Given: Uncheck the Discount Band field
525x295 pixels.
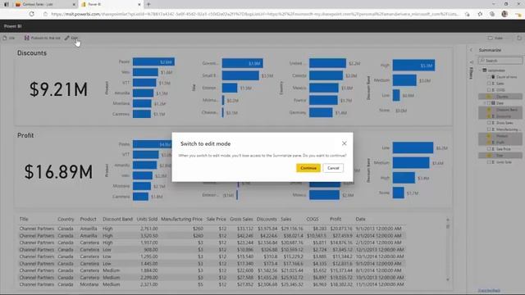Looking at the screenshot, I should (489, 110).
